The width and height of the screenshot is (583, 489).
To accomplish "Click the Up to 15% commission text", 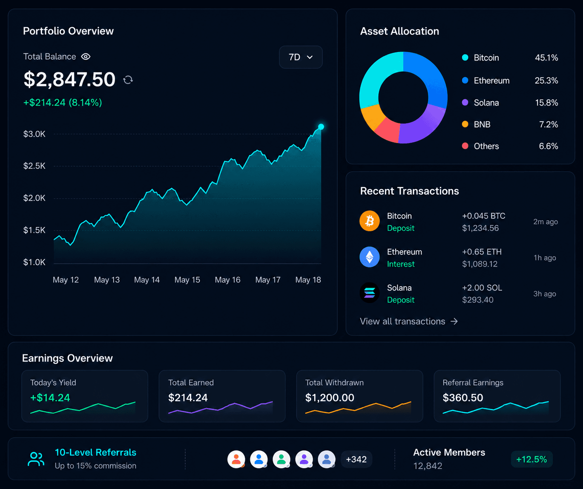I will (x=95, y=466).
